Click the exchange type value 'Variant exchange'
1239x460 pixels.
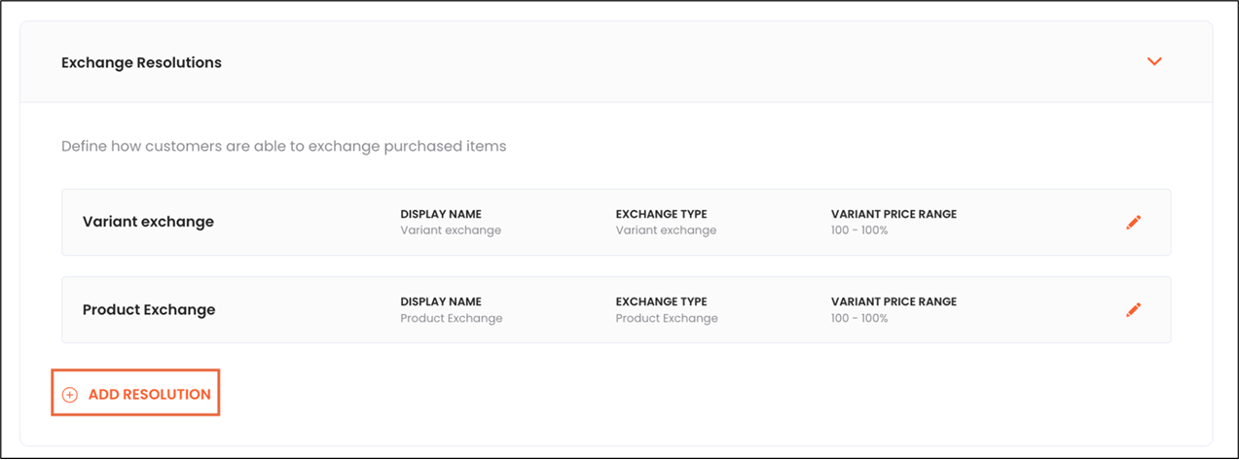coord(666,230)
